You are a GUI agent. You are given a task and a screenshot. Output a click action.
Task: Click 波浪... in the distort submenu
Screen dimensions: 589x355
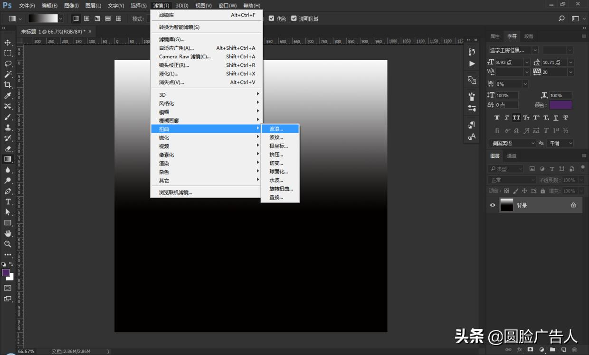pos(276,128)
